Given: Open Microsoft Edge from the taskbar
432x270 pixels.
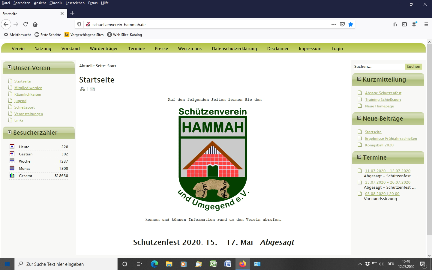Looking at the screenshot, I should pyautogui.click(x=154, y=264).
